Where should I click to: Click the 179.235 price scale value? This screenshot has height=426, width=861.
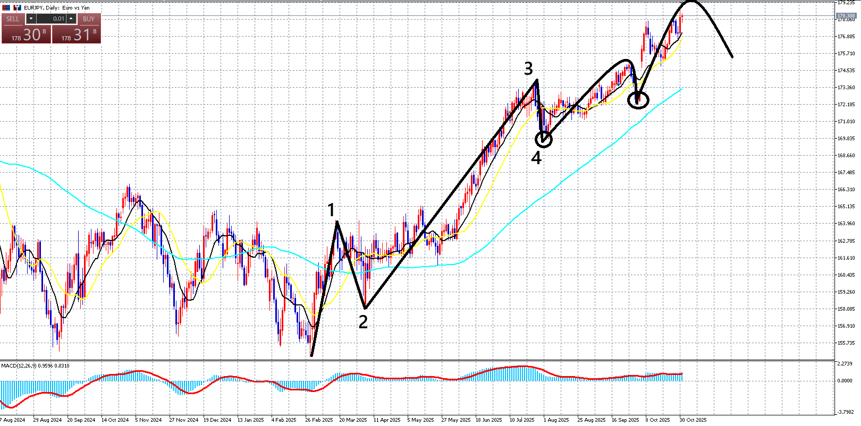pyautogui.click(x=846, y=3)
